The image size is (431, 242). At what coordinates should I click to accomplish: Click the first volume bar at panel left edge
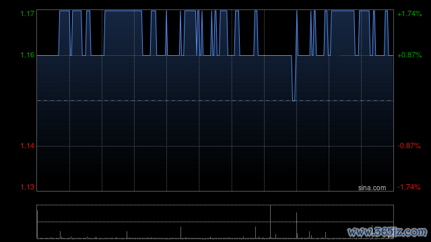click(x=38, y=225)
